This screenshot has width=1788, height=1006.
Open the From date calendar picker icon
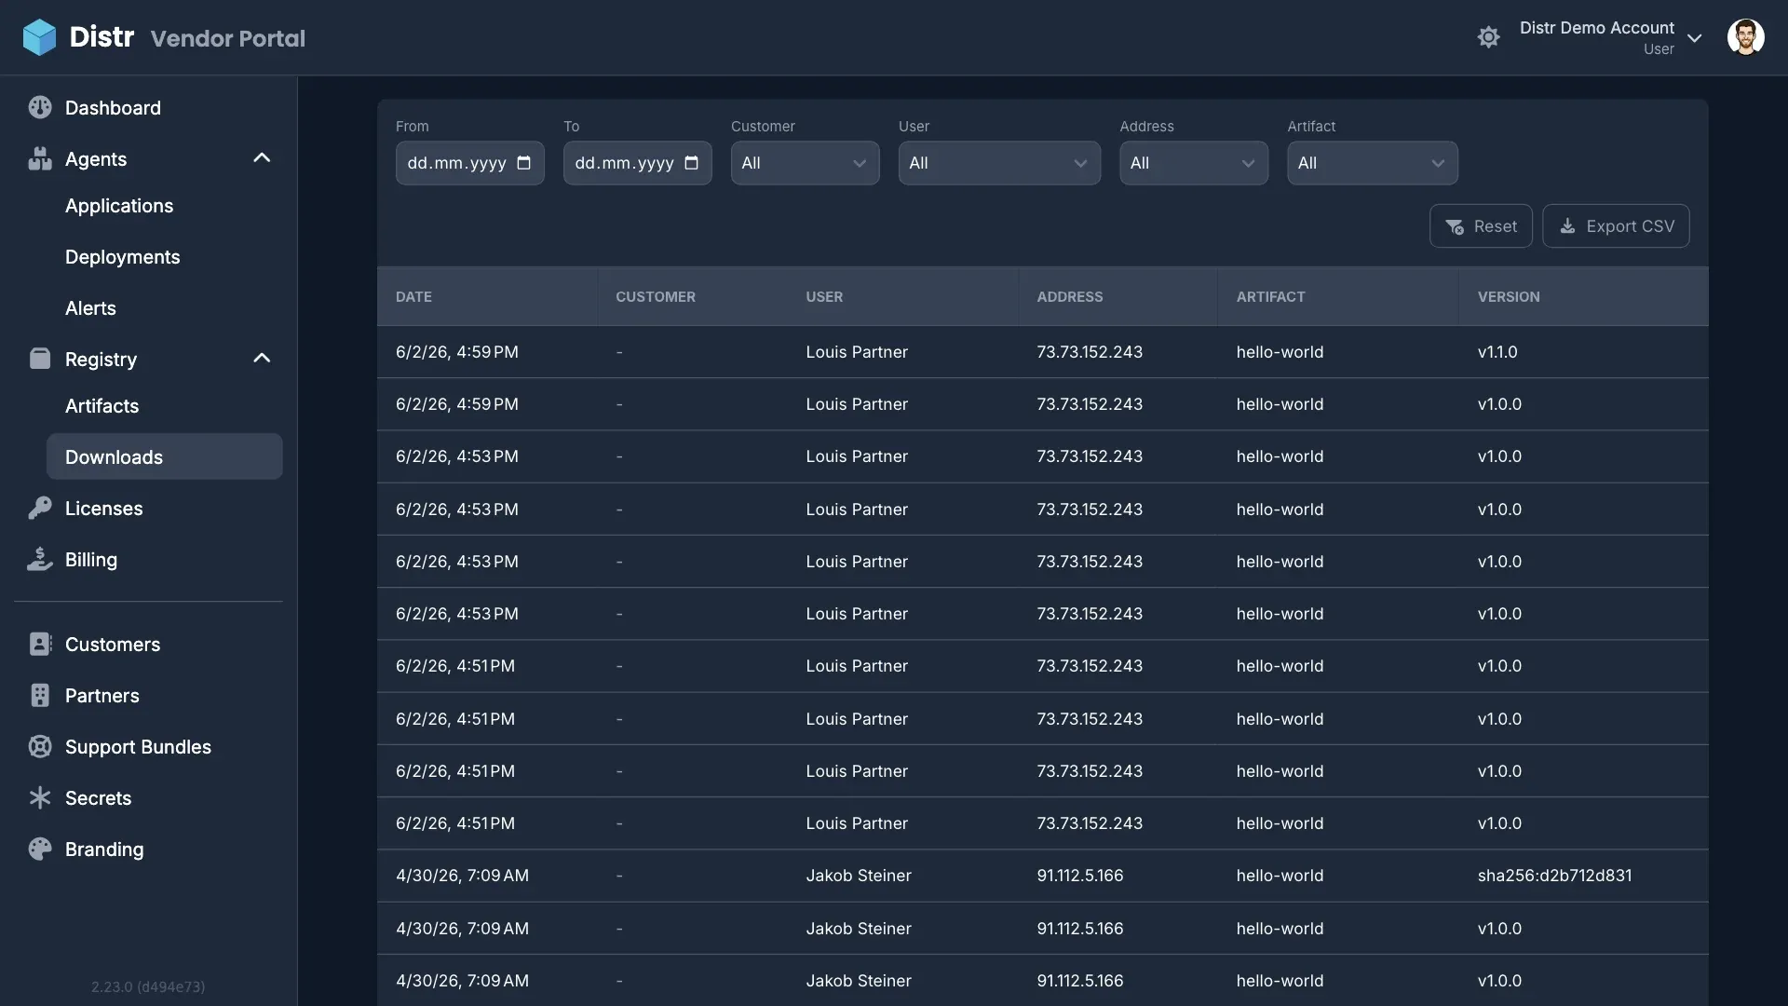pos(523,163)
